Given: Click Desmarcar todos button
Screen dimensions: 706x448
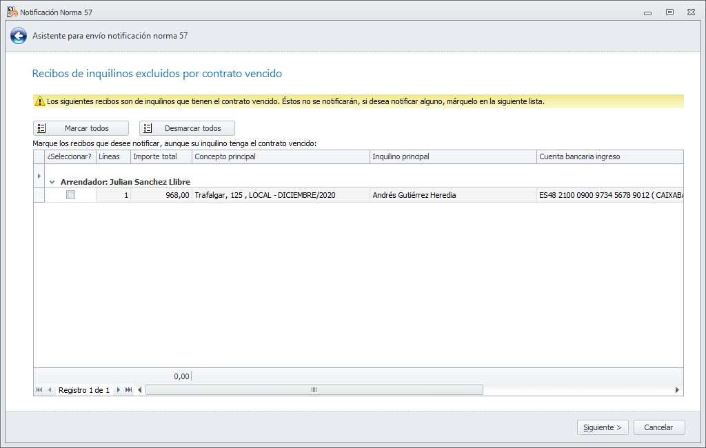Looking at the screenshot, I should pos(187,128).
